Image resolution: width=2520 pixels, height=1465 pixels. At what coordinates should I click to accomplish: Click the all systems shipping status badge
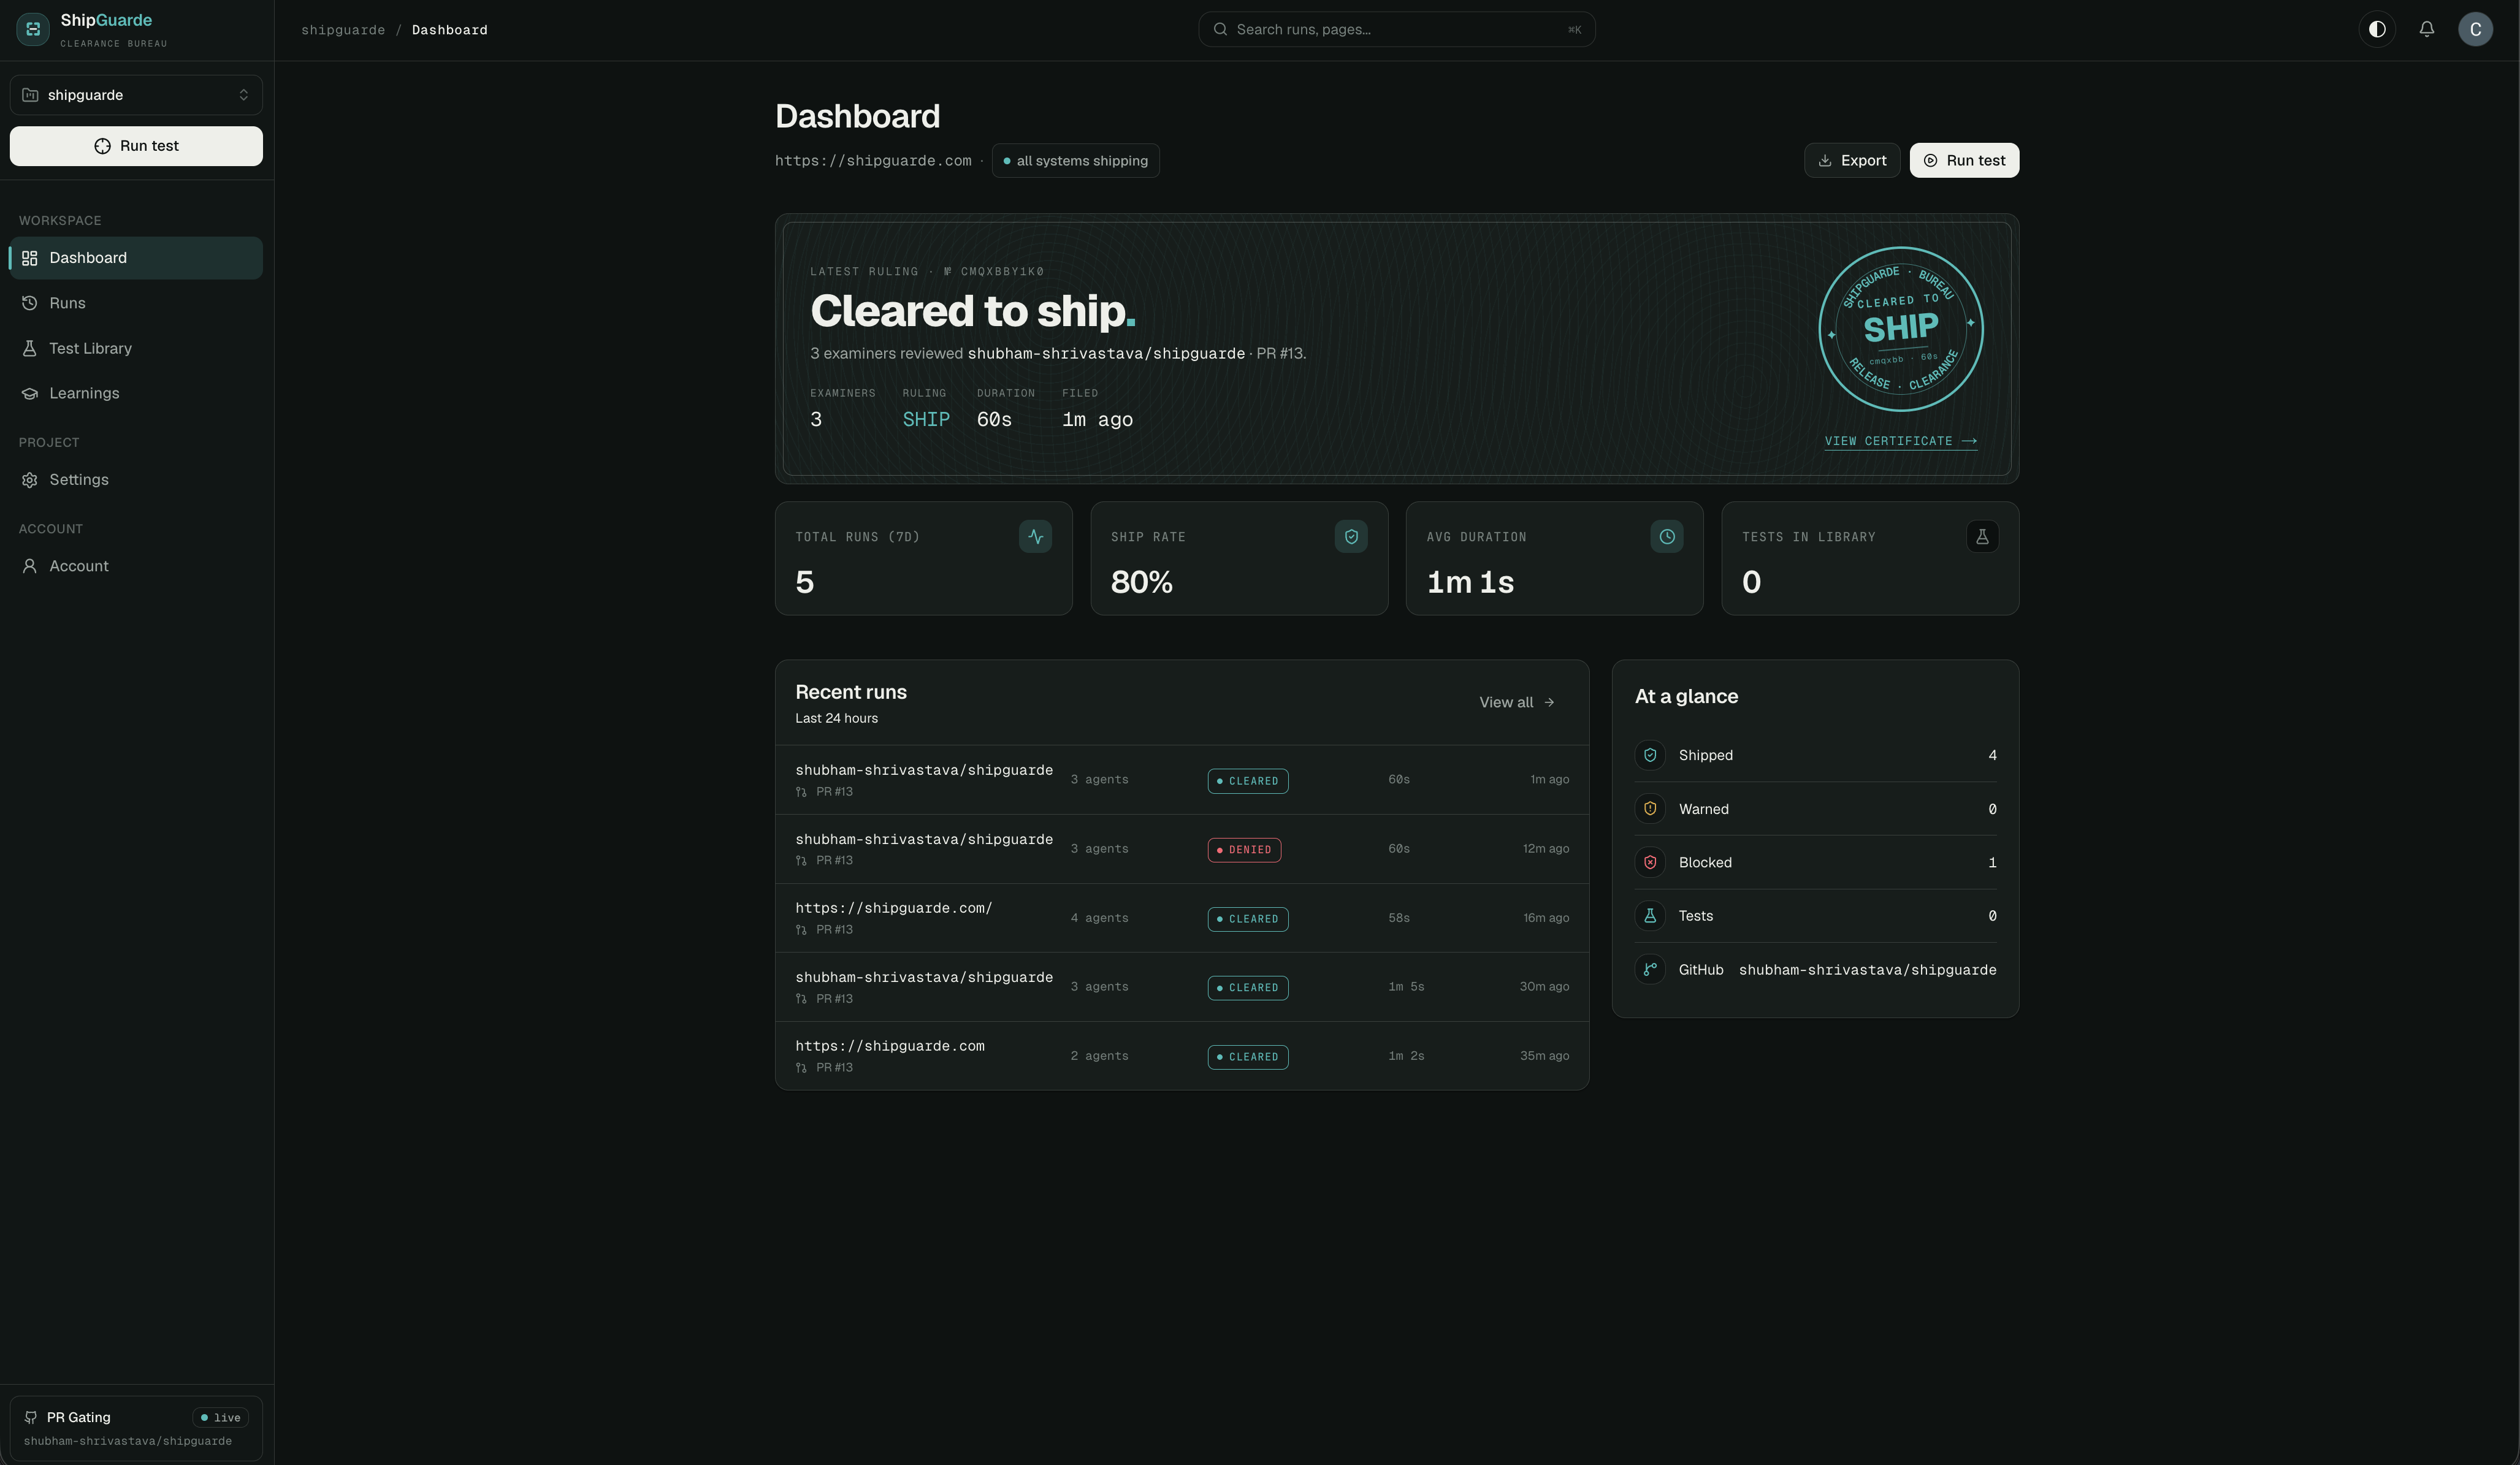click(1075, 161)
